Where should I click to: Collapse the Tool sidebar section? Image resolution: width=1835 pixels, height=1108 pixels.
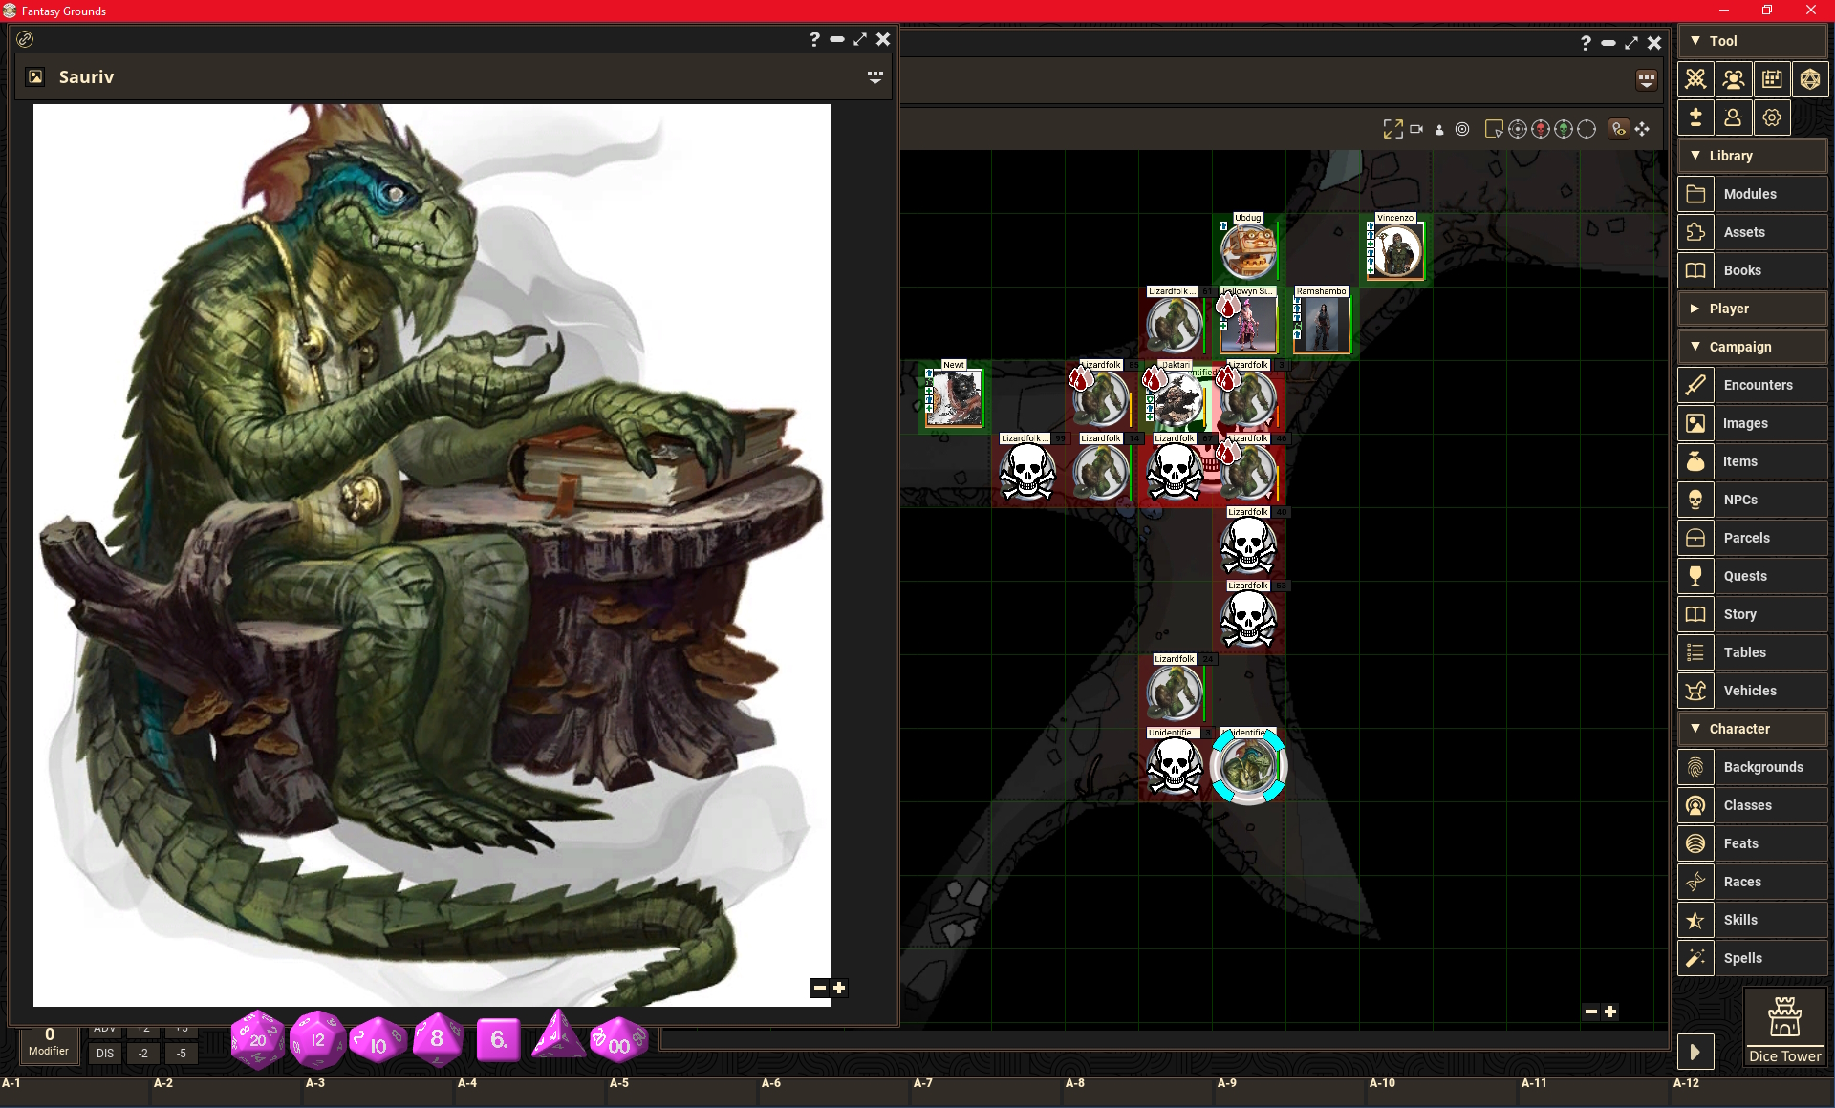click(x=1752, y=41)
